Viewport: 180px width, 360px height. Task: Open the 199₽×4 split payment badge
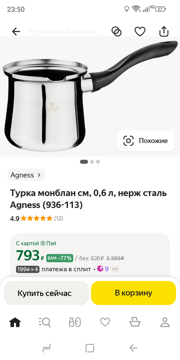[x=27, y=269]
